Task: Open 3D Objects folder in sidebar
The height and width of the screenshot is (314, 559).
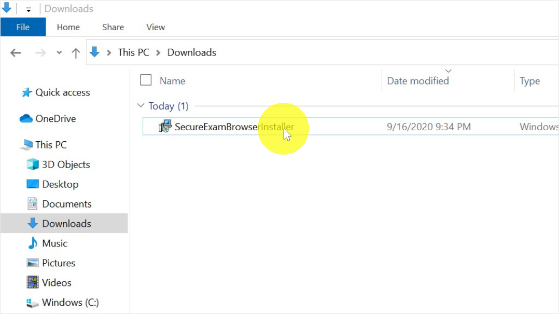Action: click(x=66, y=165)
